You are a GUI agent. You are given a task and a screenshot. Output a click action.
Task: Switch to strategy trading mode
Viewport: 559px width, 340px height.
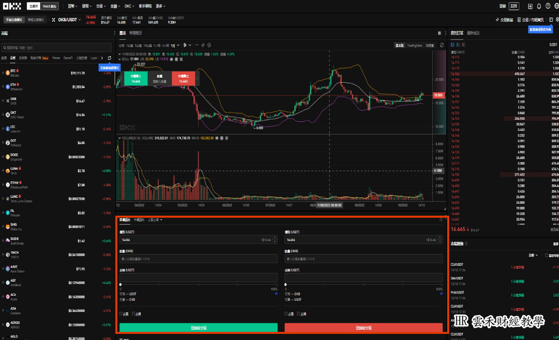[36, 20]
